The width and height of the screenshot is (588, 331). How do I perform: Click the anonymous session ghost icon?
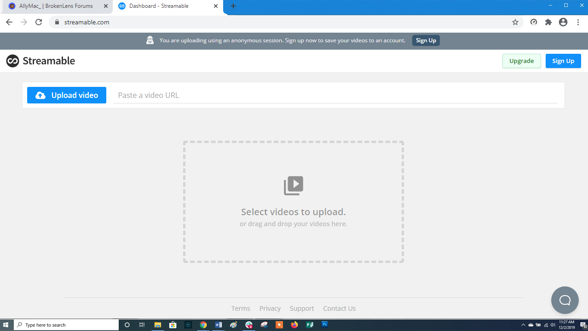(150, 40)
